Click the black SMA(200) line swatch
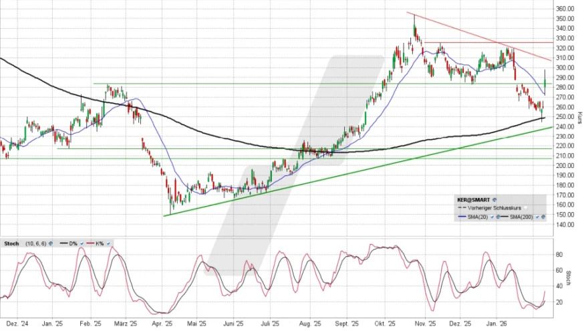Viewport: 588px width, 331px height. coord(505,217)
